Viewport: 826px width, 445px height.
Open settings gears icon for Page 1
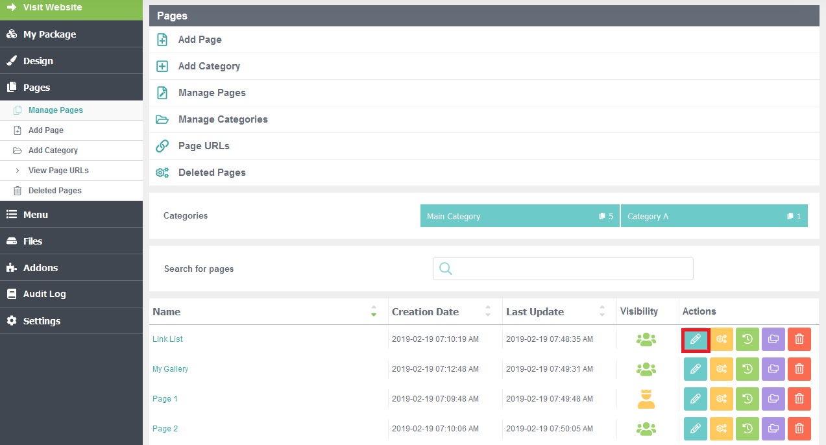click(721, 399)
